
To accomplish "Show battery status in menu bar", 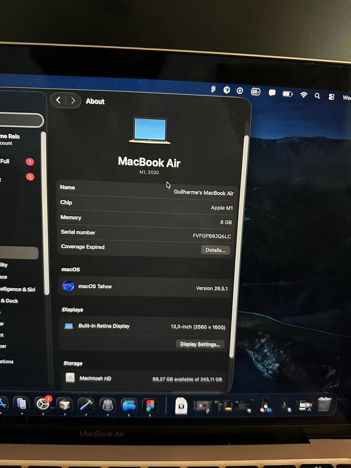I will [x=288, y=94].
